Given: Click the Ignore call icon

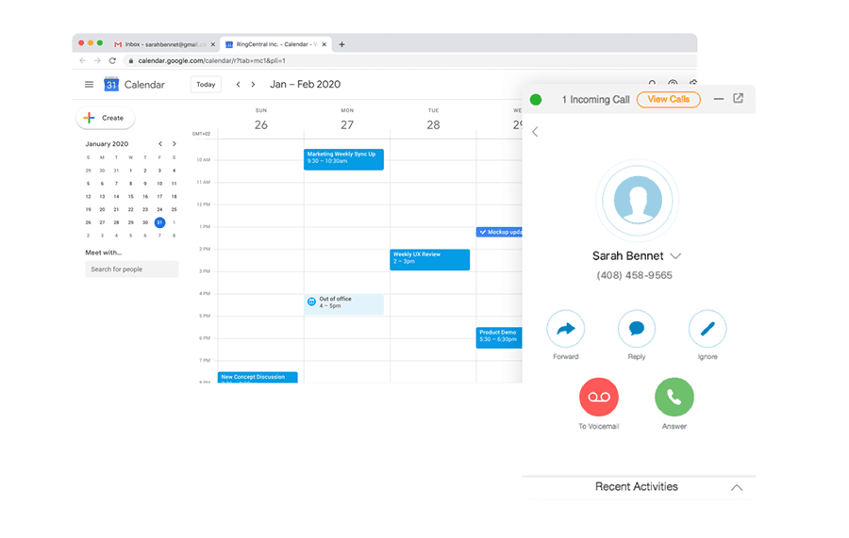Looking at the screenshot, I should click(x=707, y=330).
